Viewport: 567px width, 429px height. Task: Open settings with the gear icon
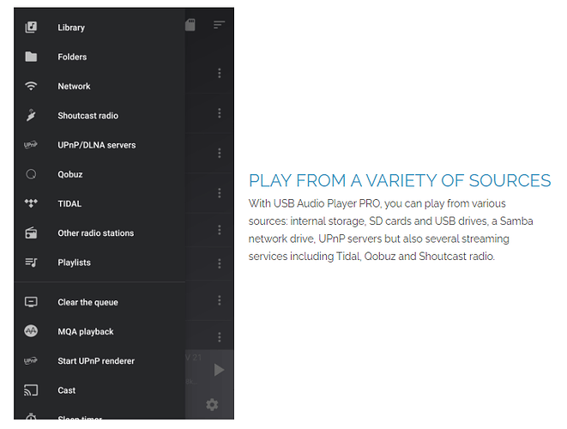coord(212,404)
